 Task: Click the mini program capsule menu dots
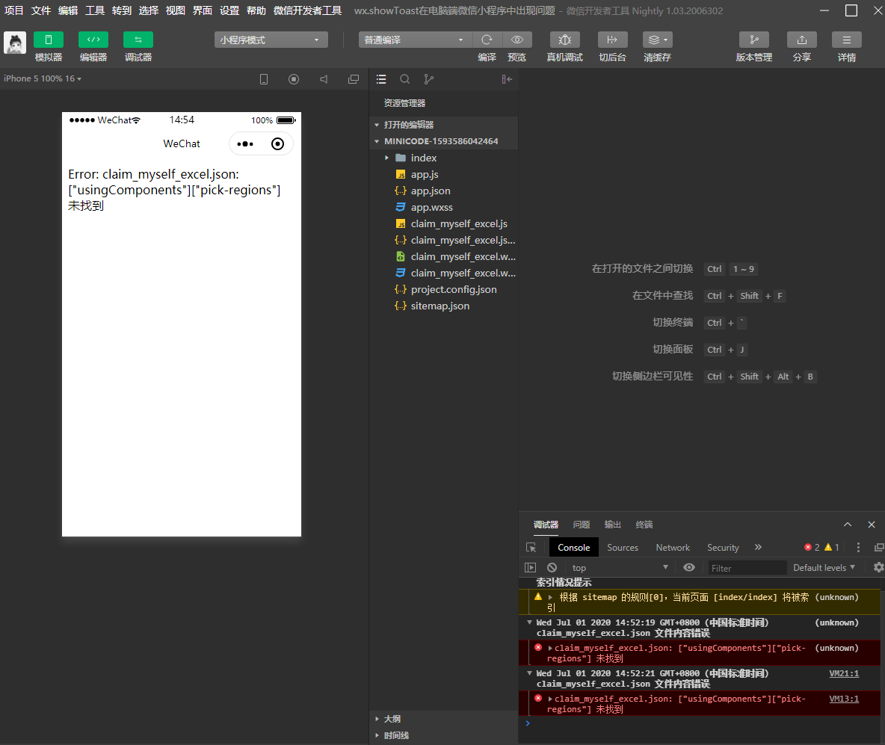(x=245, y=144)
